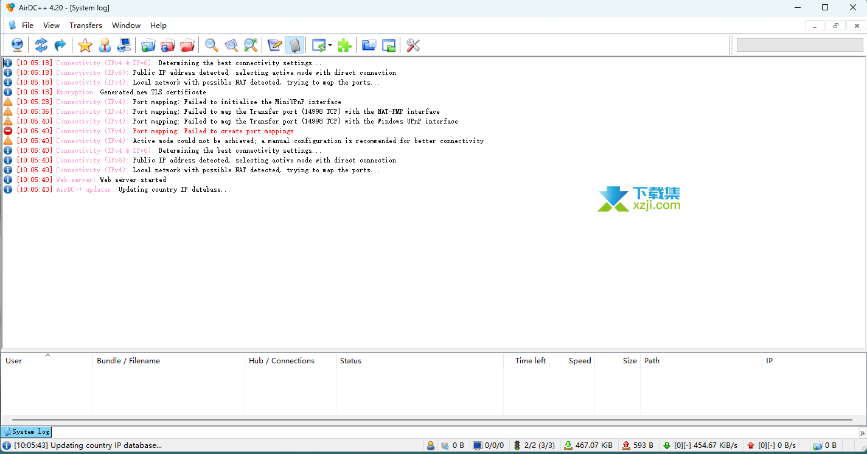Click the transfer view horizontal scrollbar
The height and width of the screenshot is (454, 867).
click(x=432, y=420)
